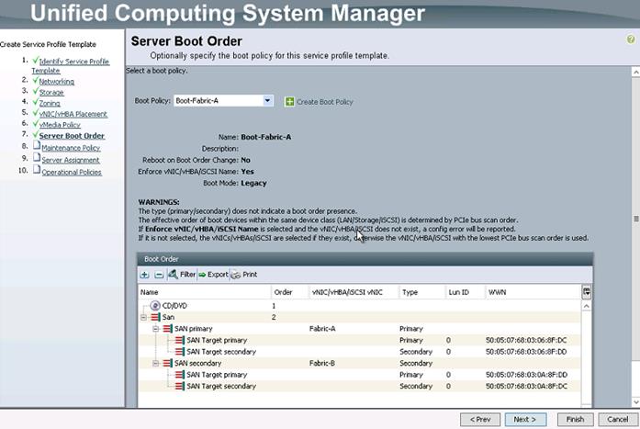Select the Fabric-B vHBA cell

322,363
